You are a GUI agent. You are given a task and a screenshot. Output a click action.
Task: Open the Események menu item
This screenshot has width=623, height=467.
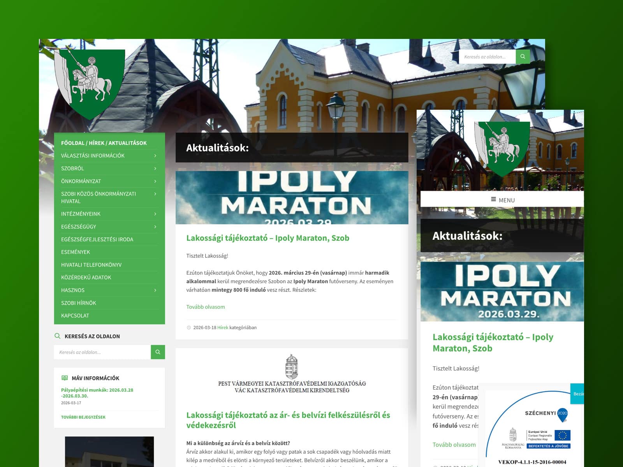tap(76, 252)
